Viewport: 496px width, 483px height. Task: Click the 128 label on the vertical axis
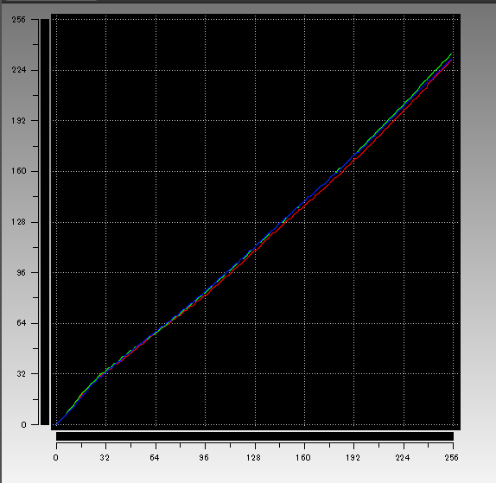tap(18, 222)
